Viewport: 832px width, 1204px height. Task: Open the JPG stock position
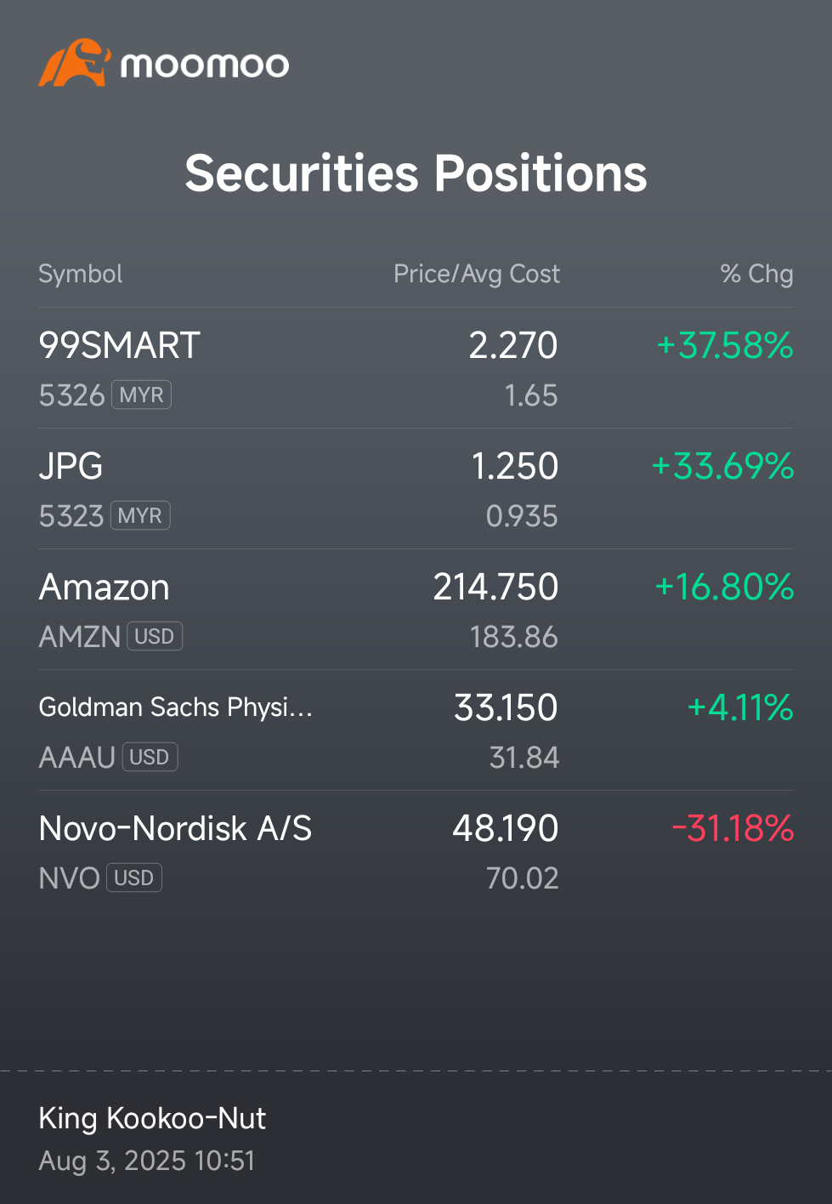(416, 489)
